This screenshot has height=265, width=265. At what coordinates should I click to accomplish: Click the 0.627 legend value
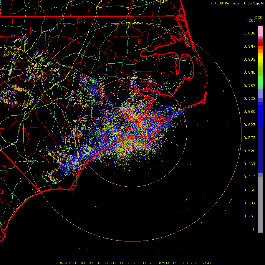(249, 125)
